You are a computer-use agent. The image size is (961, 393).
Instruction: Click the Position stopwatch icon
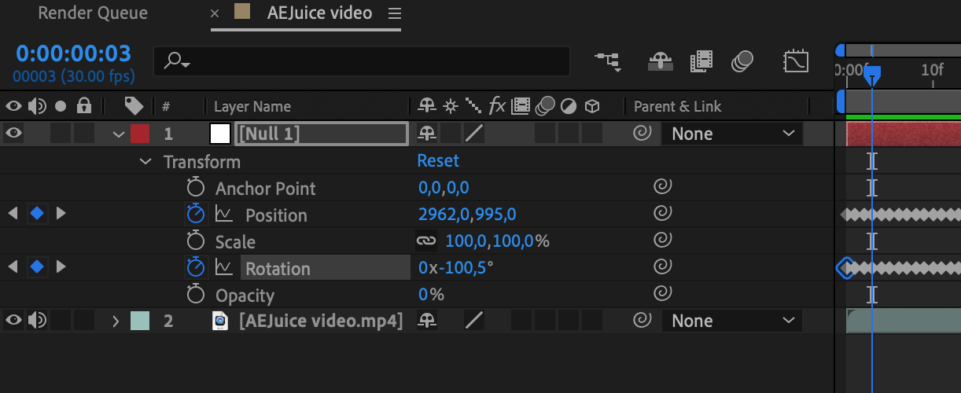(x=195, y=215)
